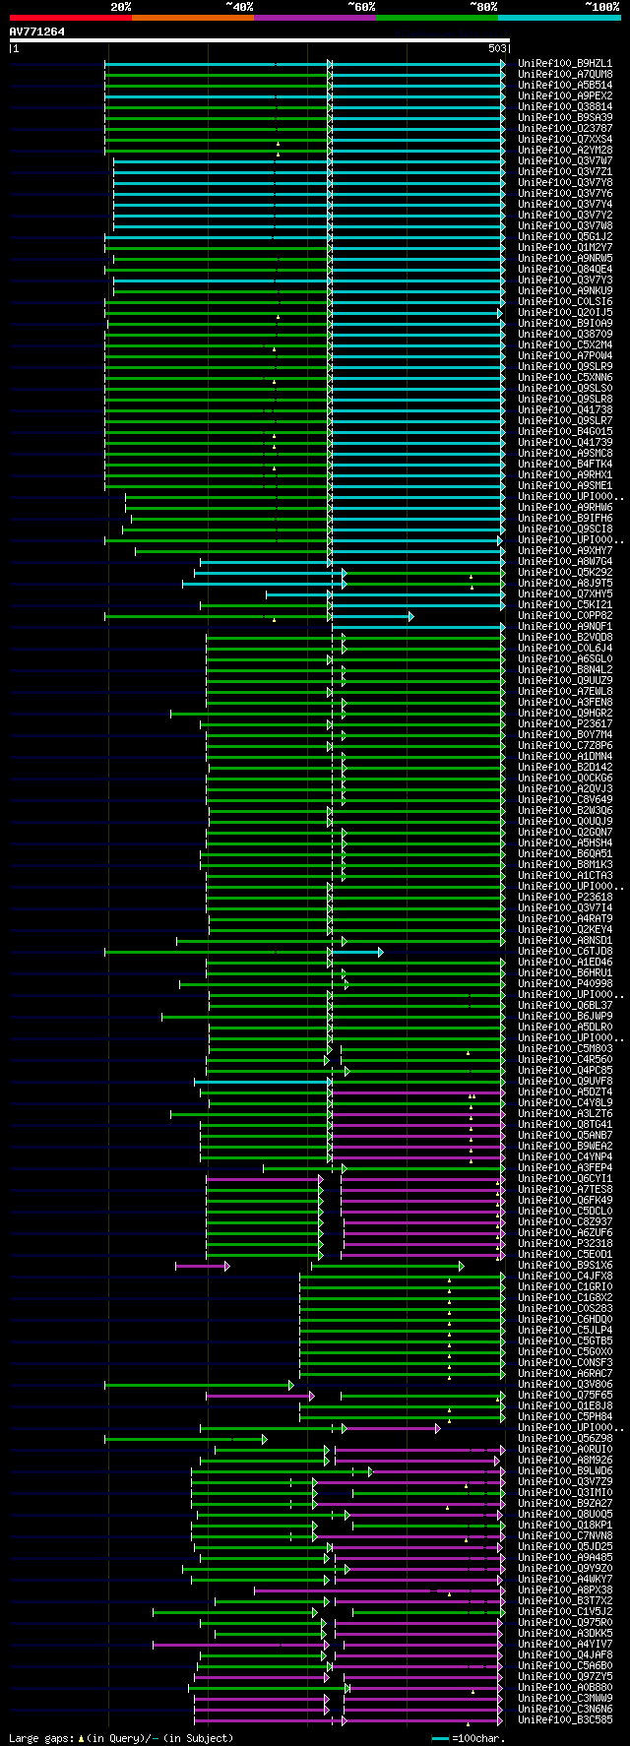Select hit label UniRef100_Q5G1J2

(565, 237)
